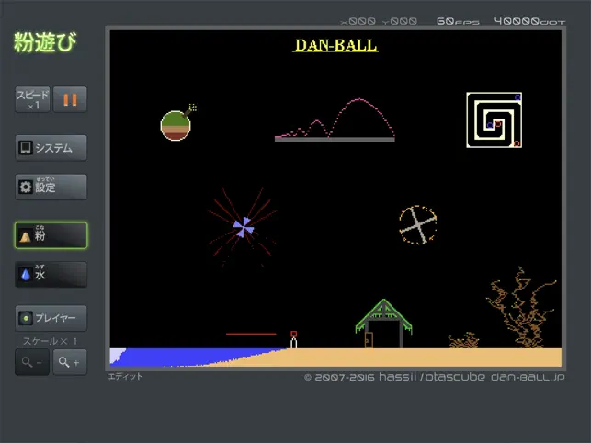Click the spiral maze box in the canvas
This screenshot has height=443, width=591.
[494, 119]
